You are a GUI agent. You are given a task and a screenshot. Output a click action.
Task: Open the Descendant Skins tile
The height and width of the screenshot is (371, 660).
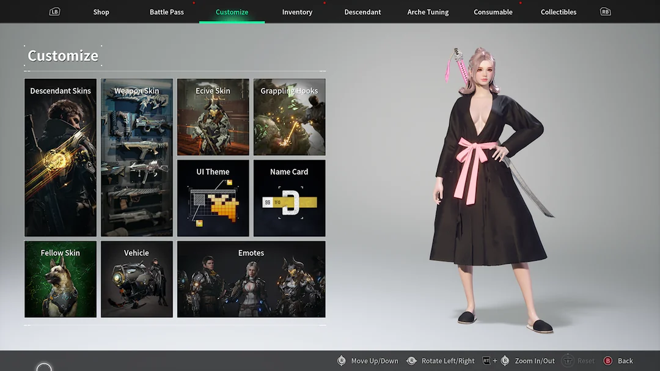[x=61, y=158]
